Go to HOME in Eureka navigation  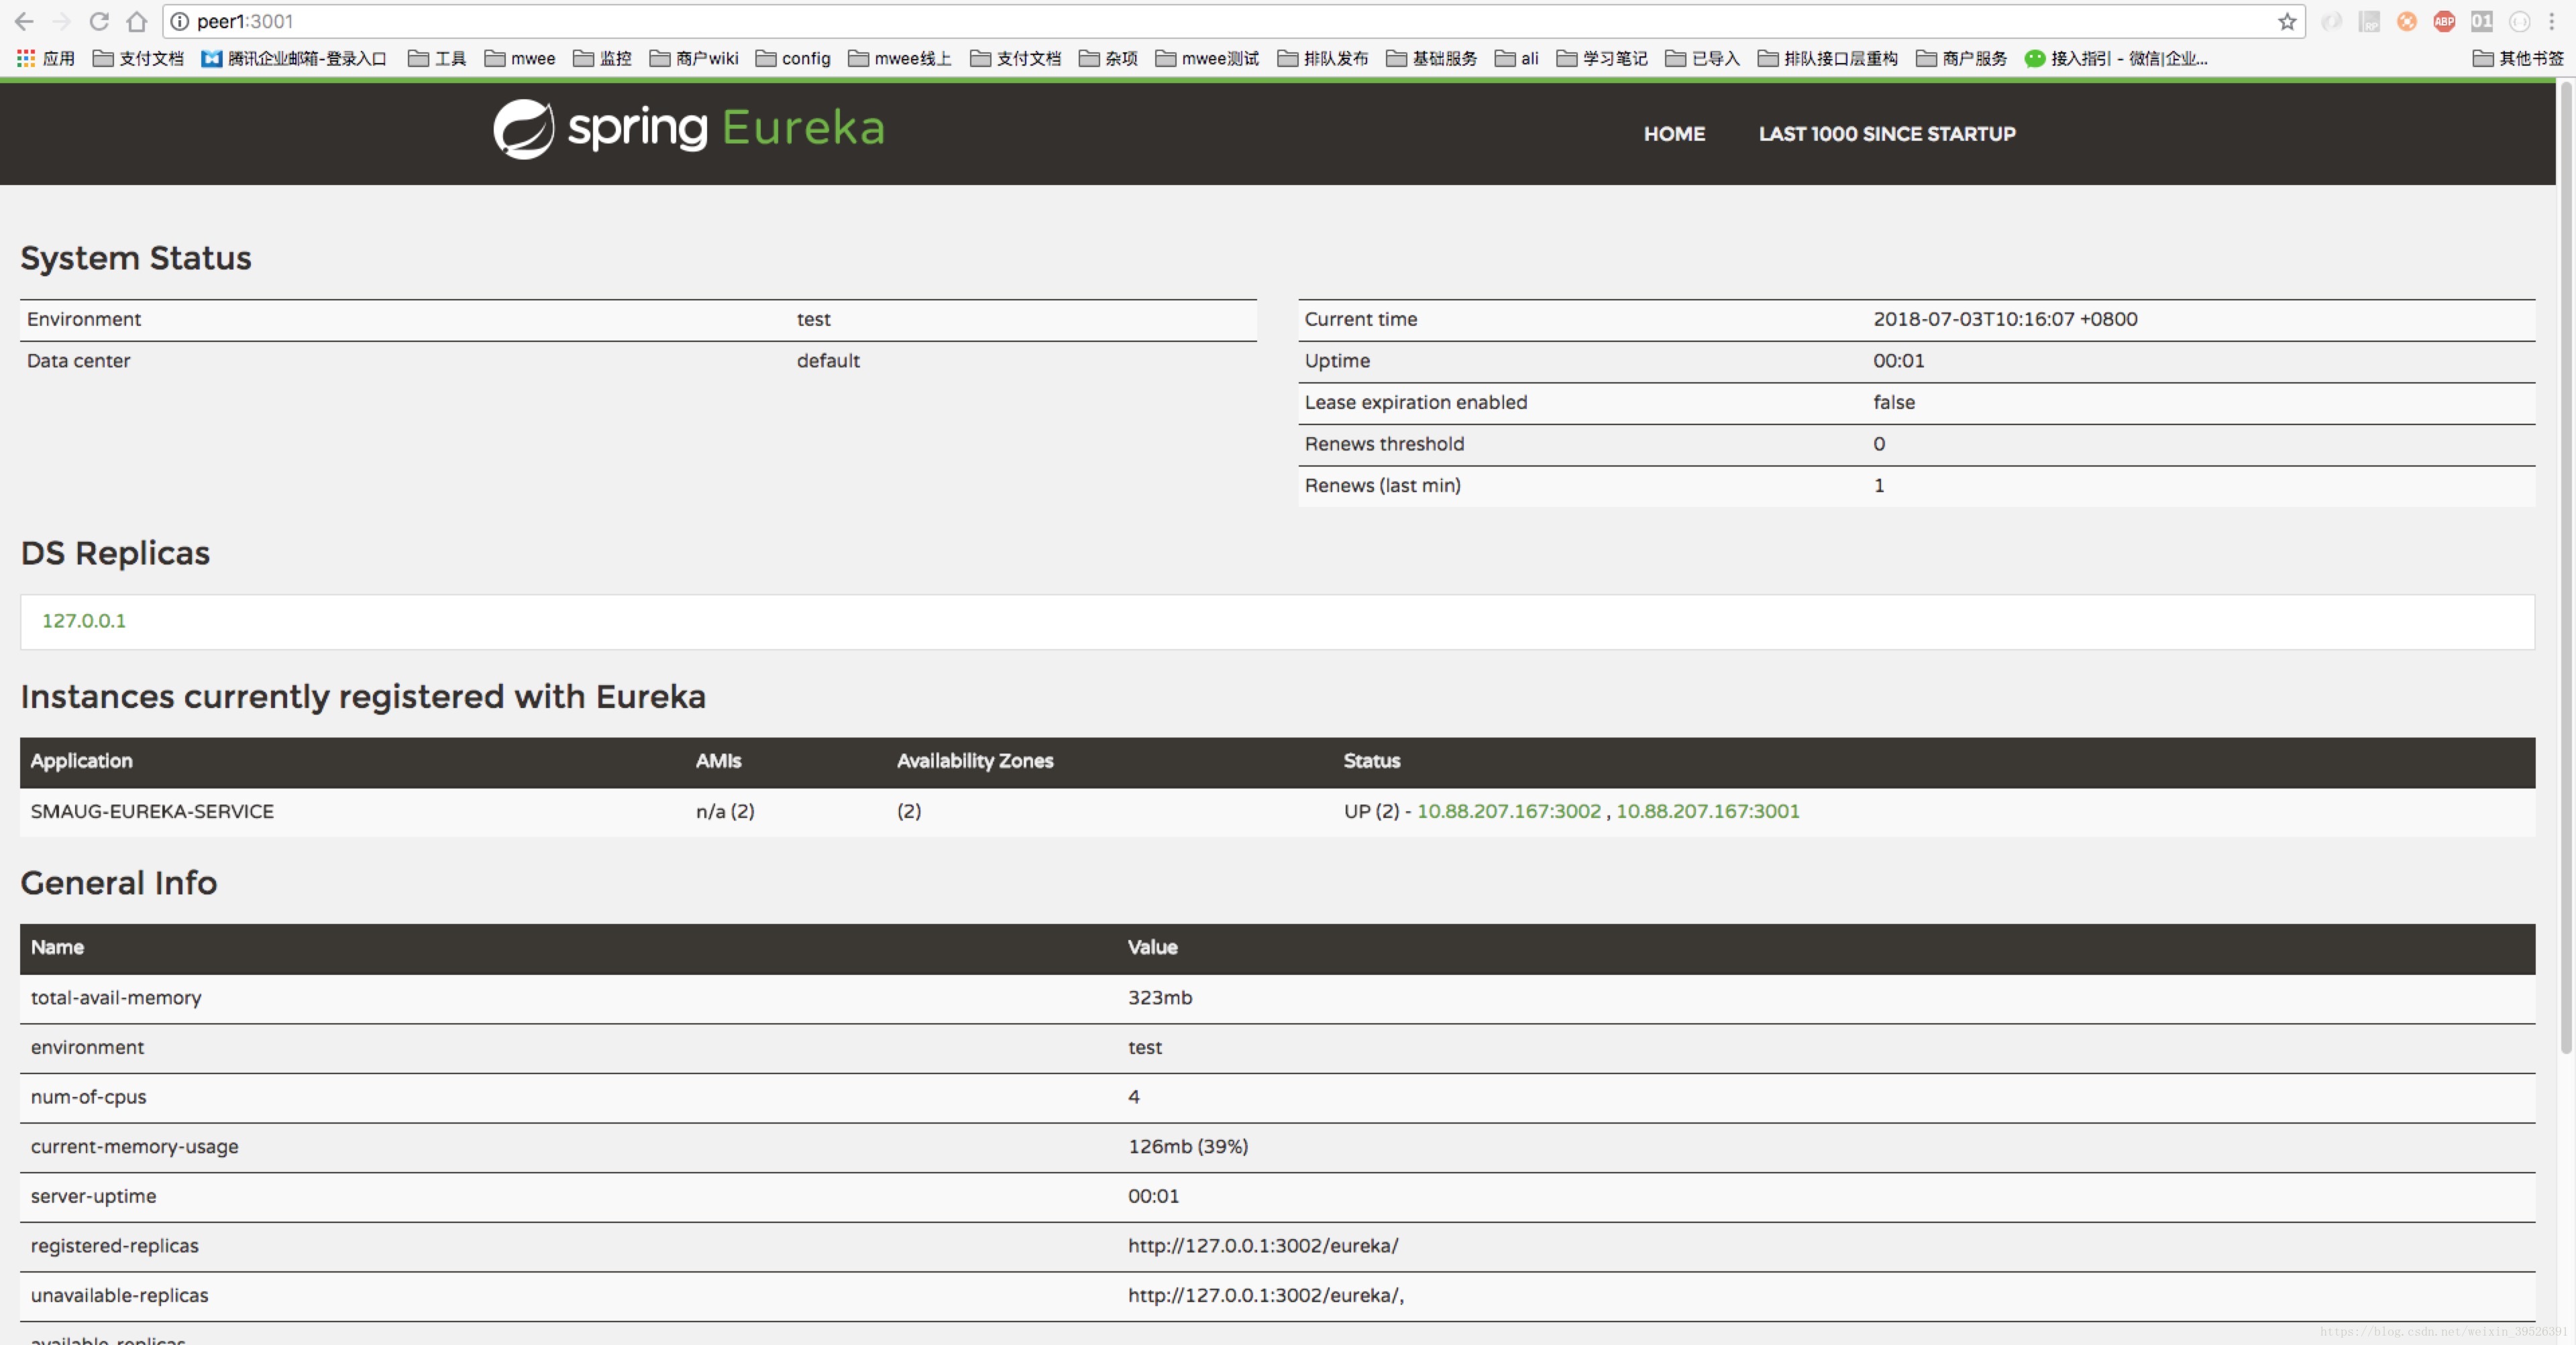(1674, 134)
